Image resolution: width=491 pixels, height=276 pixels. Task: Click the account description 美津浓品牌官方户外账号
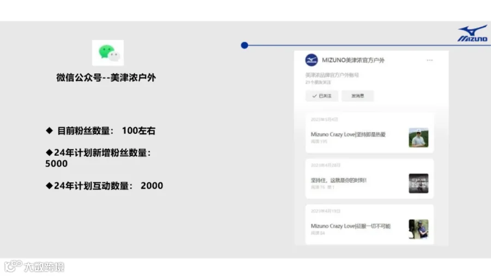(332, 75)
